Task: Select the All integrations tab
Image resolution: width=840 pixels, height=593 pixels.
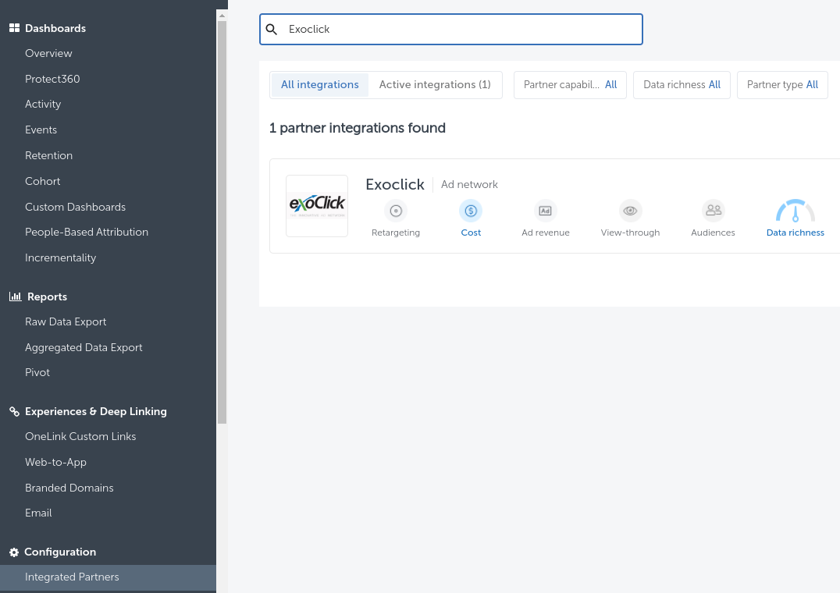Action: [319, 85]
